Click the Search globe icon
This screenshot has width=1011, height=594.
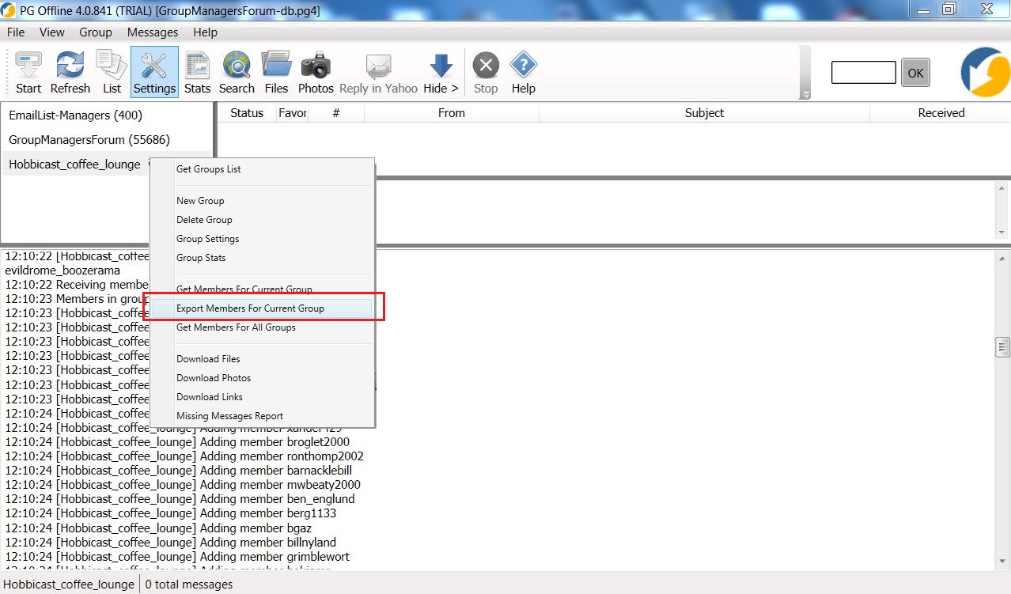tap(237, 72)
